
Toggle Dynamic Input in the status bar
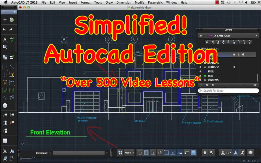tap(180, 153)
